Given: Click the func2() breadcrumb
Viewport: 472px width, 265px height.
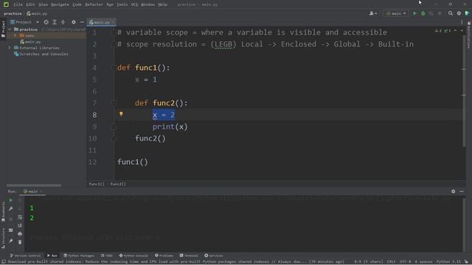Looking at the screenshot, I should pos(118,184).
